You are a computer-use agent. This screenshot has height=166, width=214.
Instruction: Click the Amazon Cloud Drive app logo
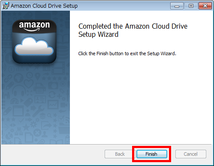coord(34,42)
